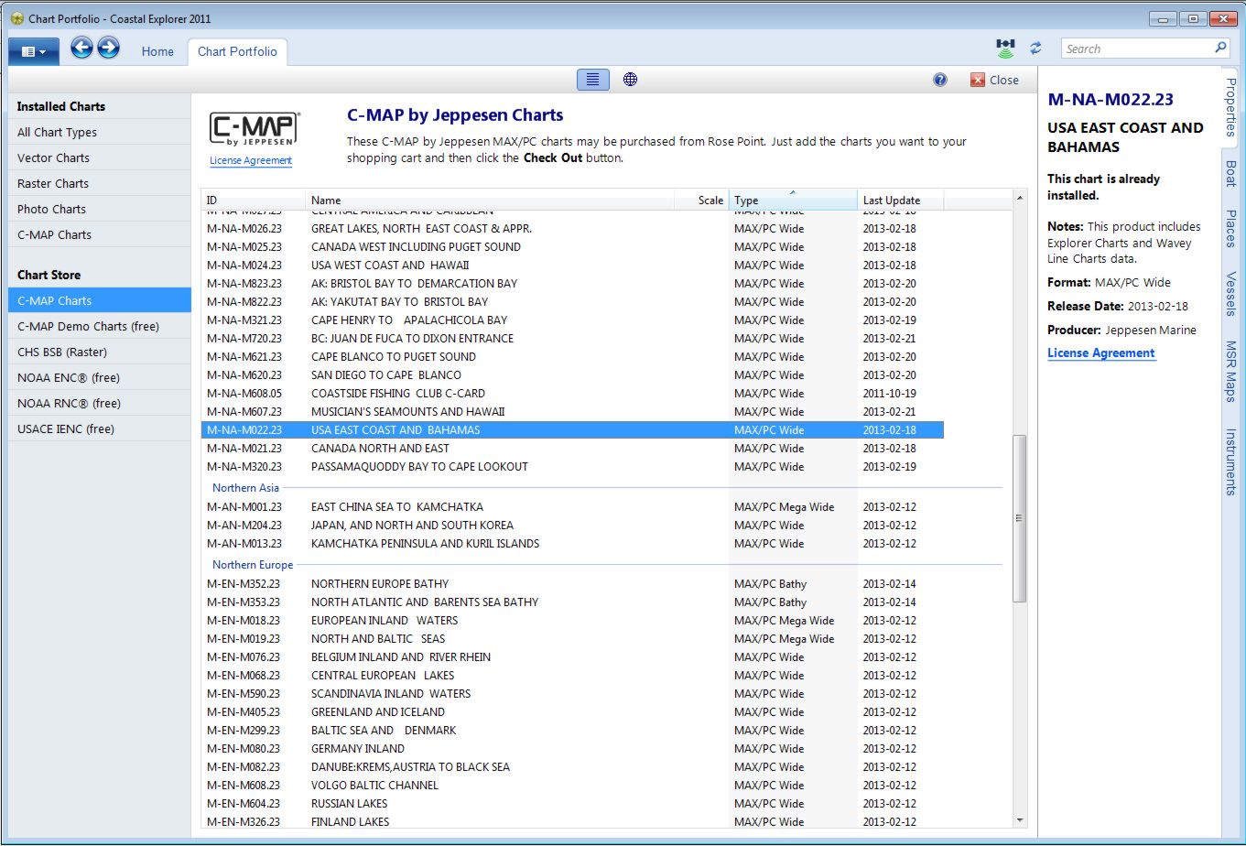Click the GPS instrument status icon
The image size is (1246, 846).
(x=1006, y=49)
